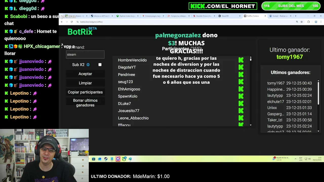Open Microsoft Store from the taskbar
This screenshot has height=182, width=324.
coord(94,159)
